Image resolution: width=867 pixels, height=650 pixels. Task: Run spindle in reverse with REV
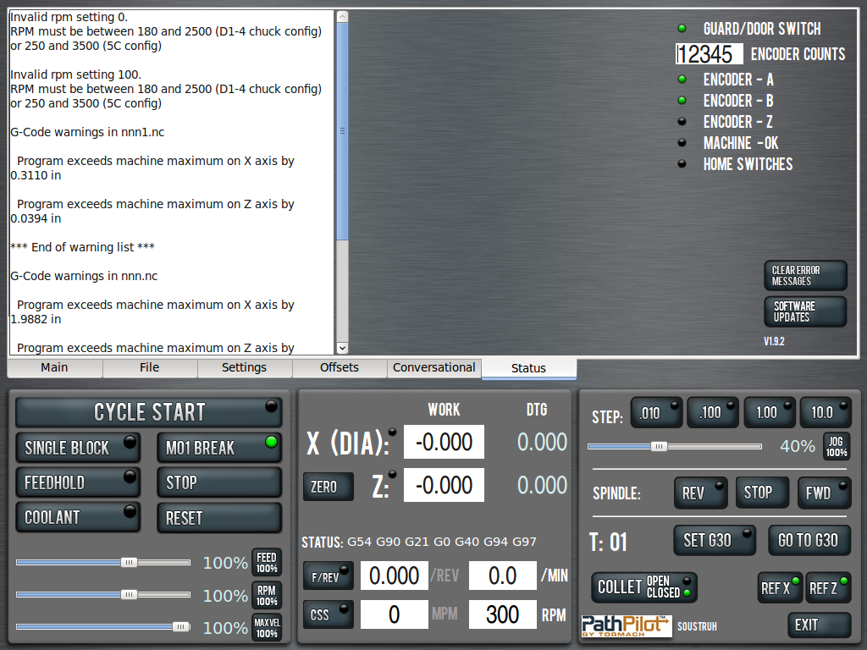tap(700, 493)
